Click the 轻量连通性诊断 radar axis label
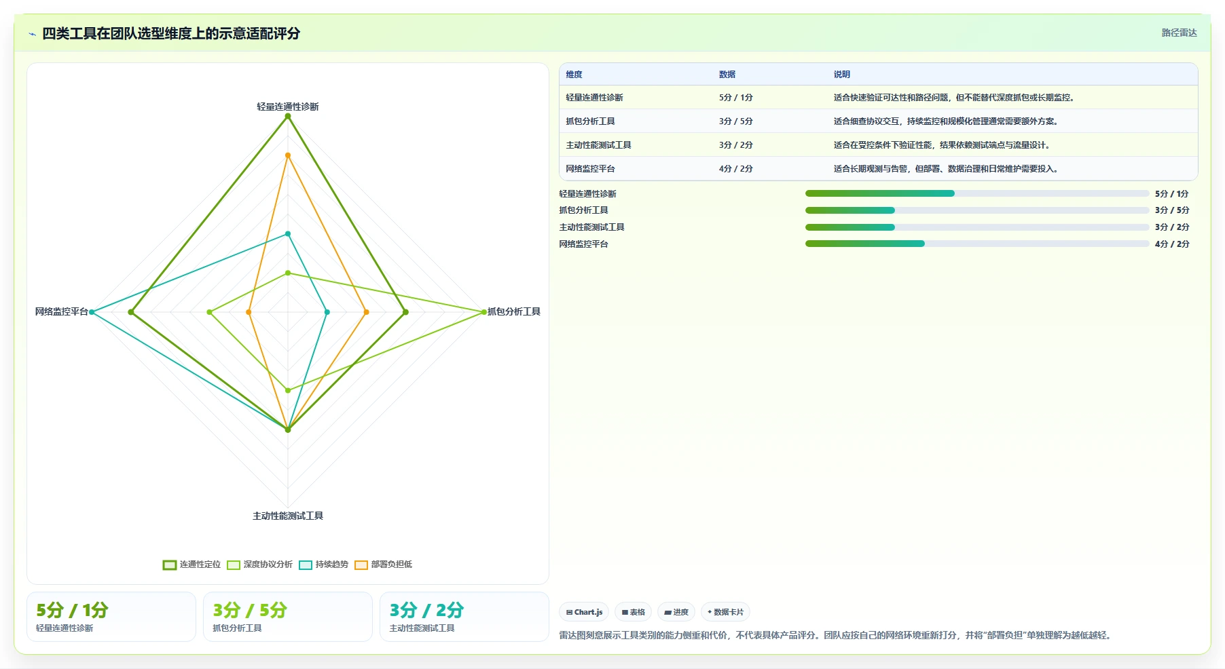This screenshot has height=669, width=1225. (x=288, y=107)
